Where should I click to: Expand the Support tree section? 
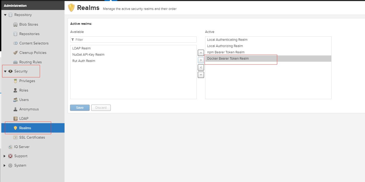pyautogui.click(x=5, y=156)
